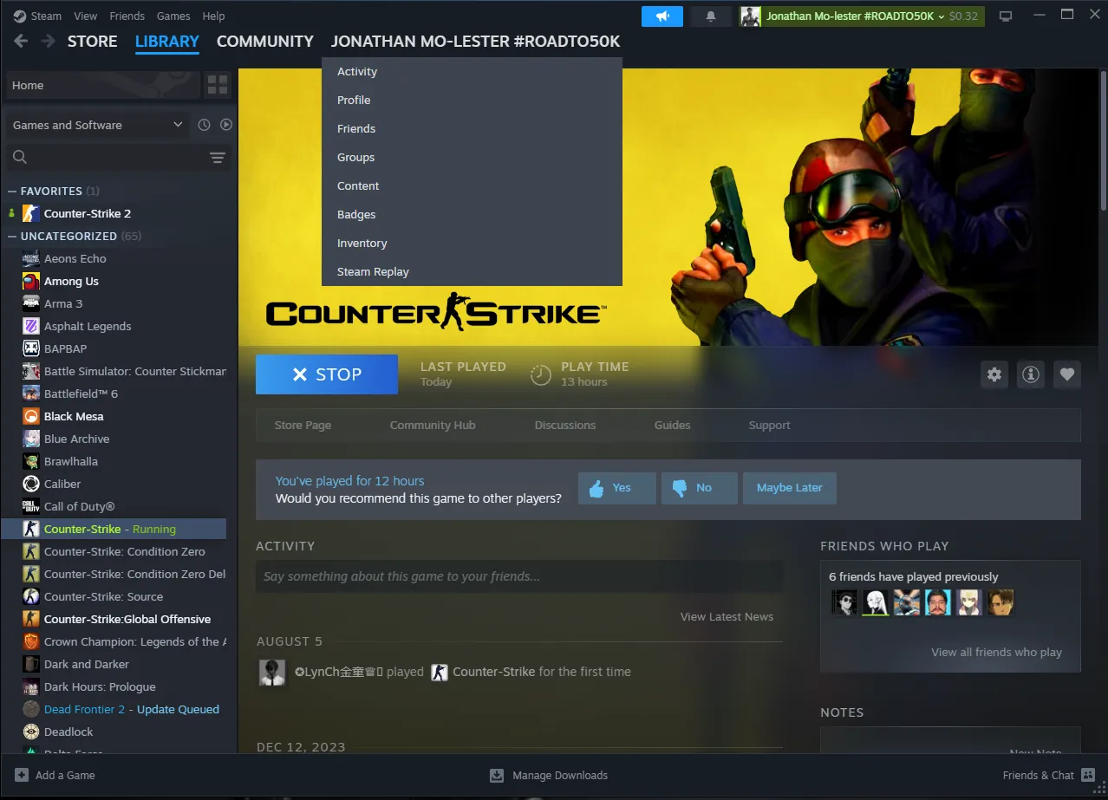This screenshot has width=1108, height=800.
Task: Click View Latest News
Action: click(x=727, y=616)
